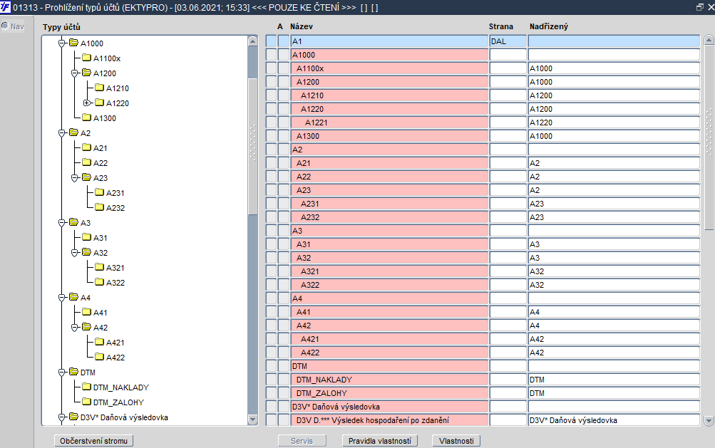
Task: Click the A322 folder icon
Action: point(99,282)
